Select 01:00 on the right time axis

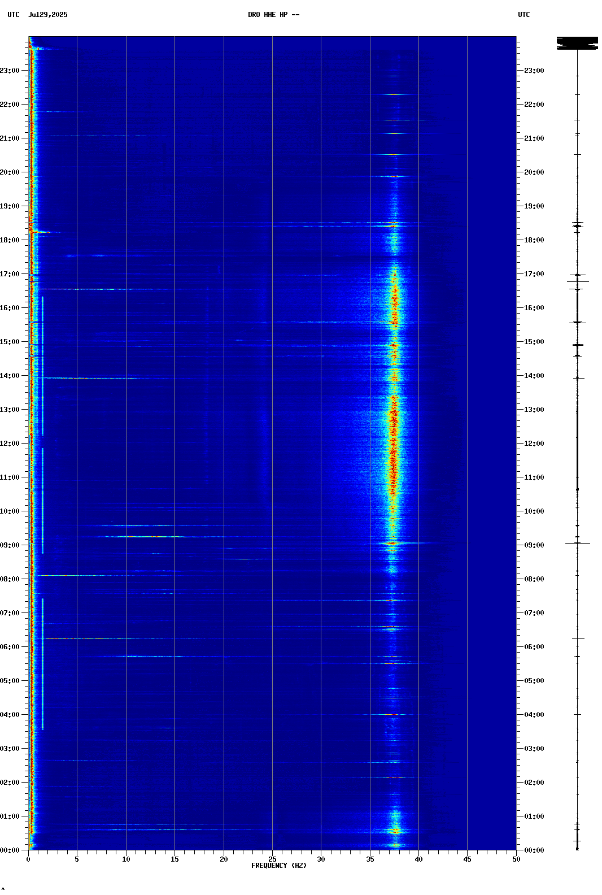coord(534,816)
